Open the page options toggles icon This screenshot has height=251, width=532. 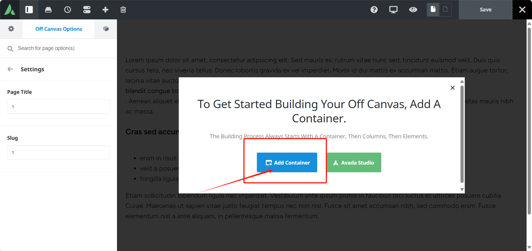[x=87, y=9]
